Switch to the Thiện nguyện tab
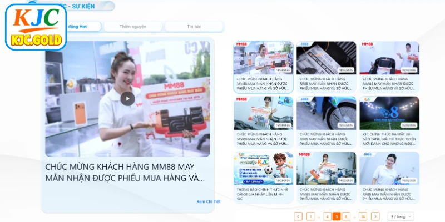 point(133,27)
